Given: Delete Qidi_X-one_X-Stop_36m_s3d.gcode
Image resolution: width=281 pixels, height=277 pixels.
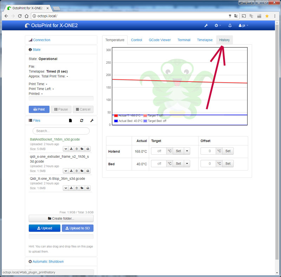Looking at the screenshot, I should point(77,188).
